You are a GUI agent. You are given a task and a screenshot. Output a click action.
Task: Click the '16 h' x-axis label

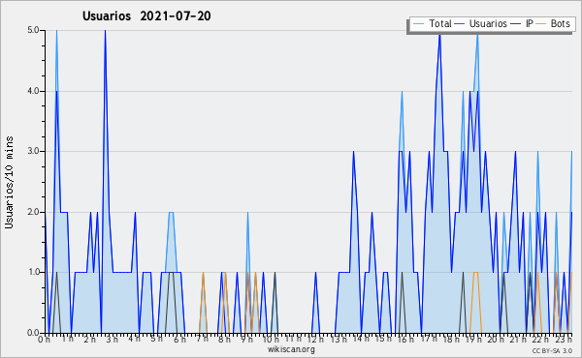(x=405, y=340)
